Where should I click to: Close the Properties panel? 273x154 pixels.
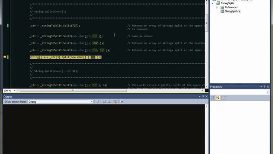pos(268,87)
